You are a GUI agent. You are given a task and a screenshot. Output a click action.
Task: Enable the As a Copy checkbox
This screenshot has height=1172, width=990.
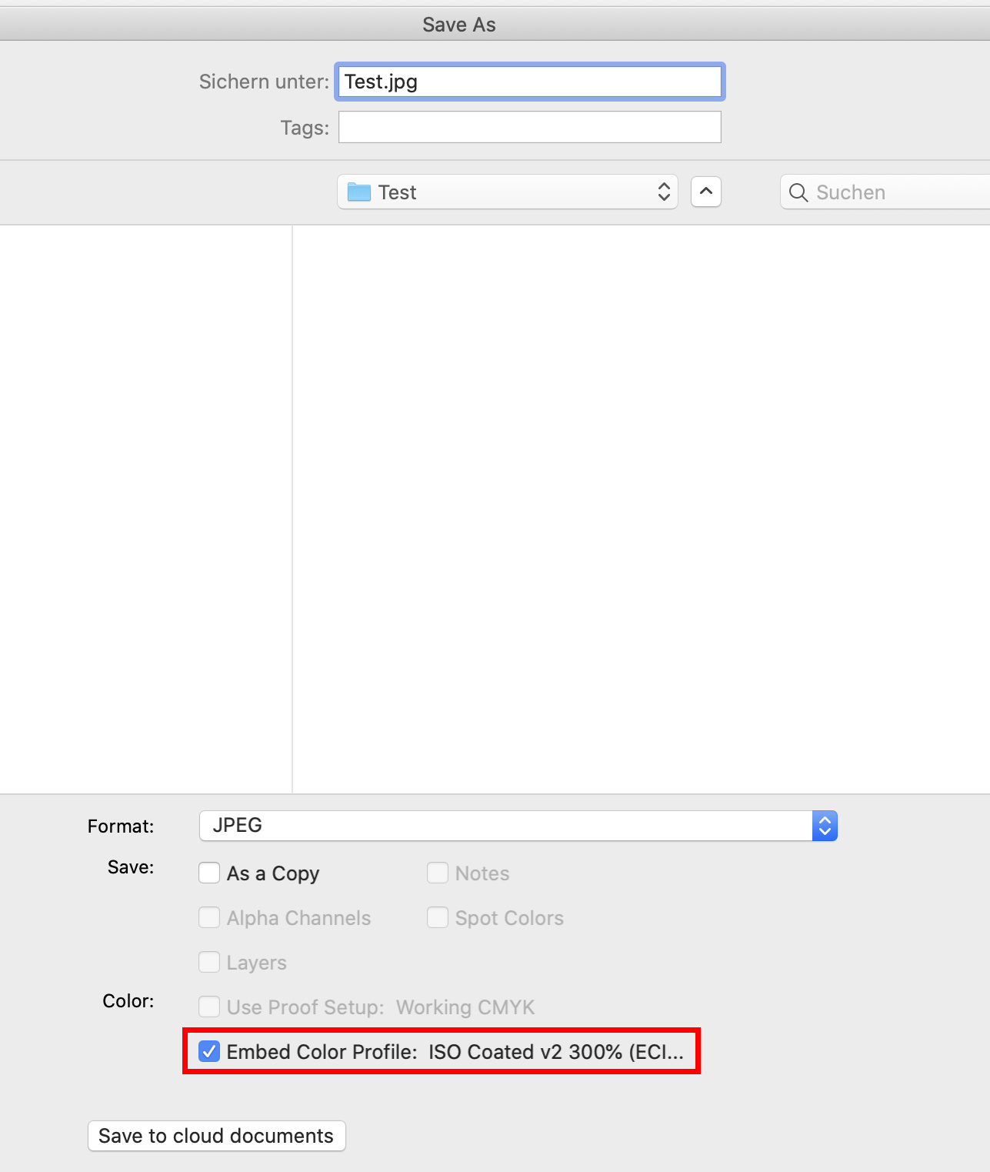coord(209,873)
